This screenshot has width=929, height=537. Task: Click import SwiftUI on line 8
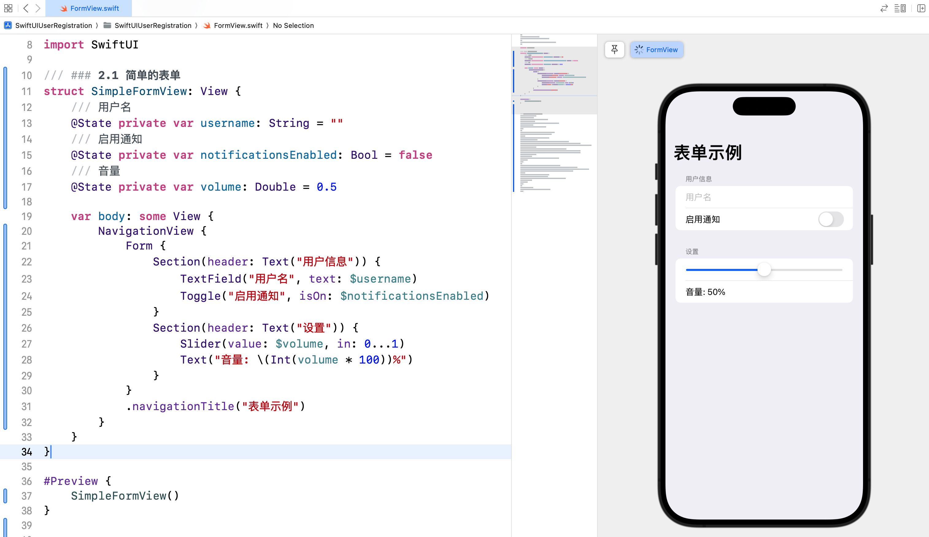[x=91, y=44]
